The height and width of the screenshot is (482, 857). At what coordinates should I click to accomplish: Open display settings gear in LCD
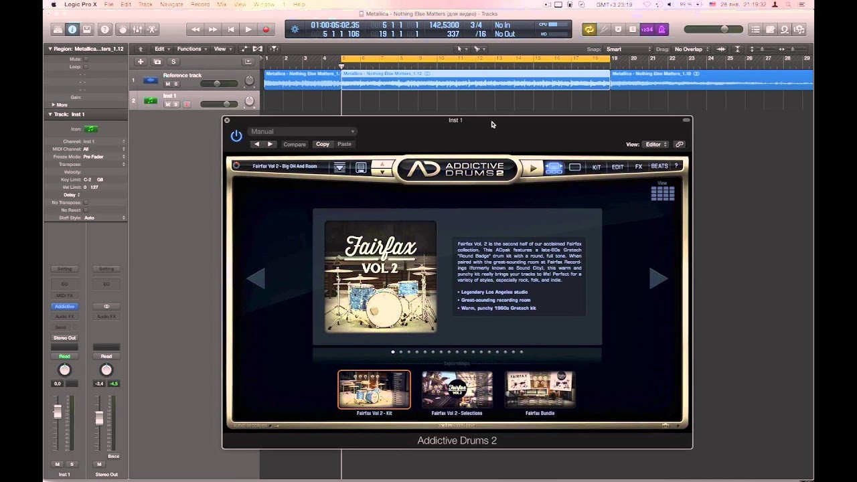coord(295,29)
